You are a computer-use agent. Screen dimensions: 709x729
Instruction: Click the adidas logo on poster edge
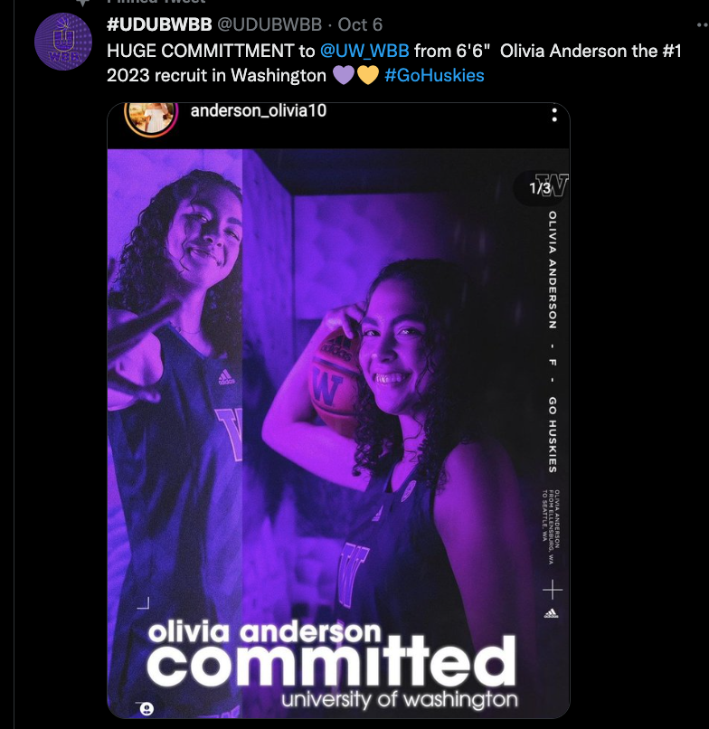(x=551, y=613)
